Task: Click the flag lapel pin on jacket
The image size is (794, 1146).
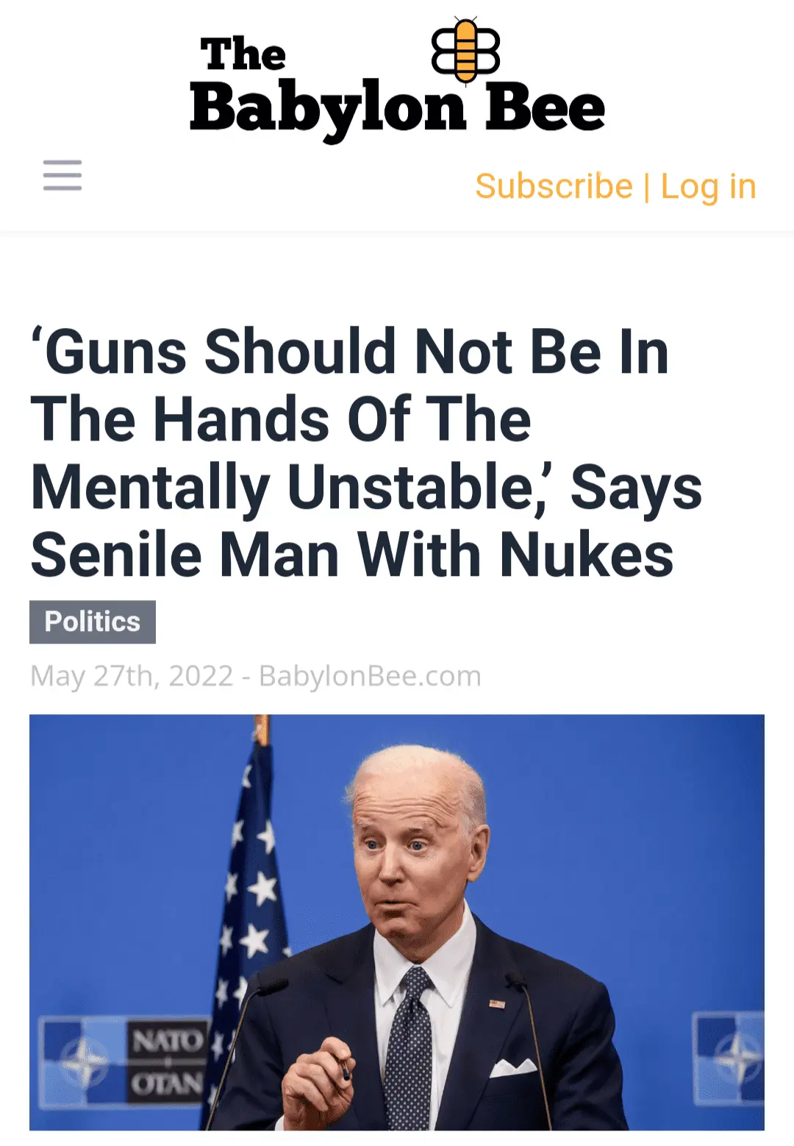Action: point(498,1003)
